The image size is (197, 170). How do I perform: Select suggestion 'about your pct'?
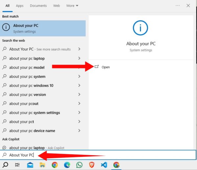tap(21, 122)
